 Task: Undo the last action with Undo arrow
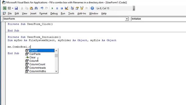pyautogui.click(x=42, y=8)
